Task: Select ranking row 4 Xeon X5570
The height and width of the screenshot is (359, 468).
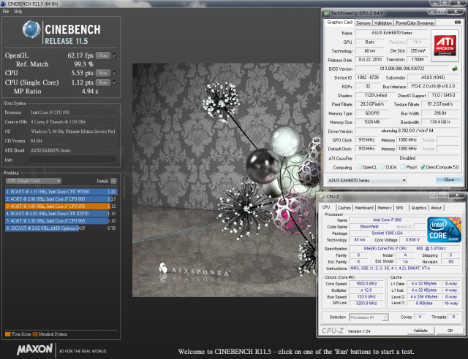Action: [x=61, y=213]
